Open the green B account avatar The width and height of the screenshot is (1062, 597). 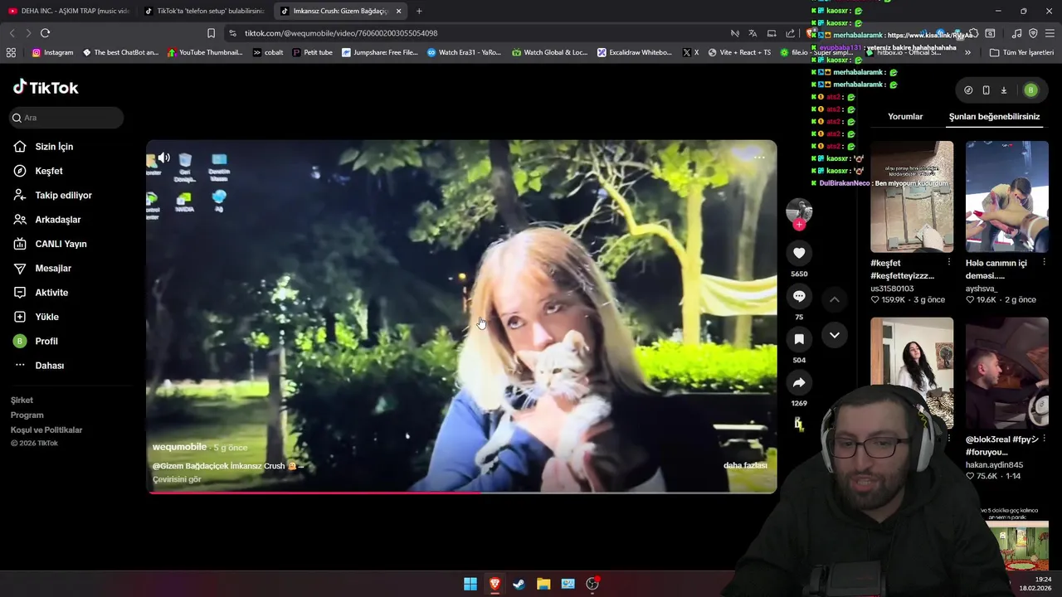point(1030,90)
